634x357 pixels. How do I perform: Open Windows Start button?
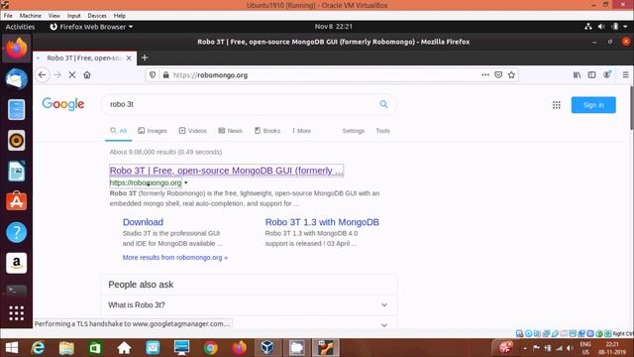[x=12, y=348]
